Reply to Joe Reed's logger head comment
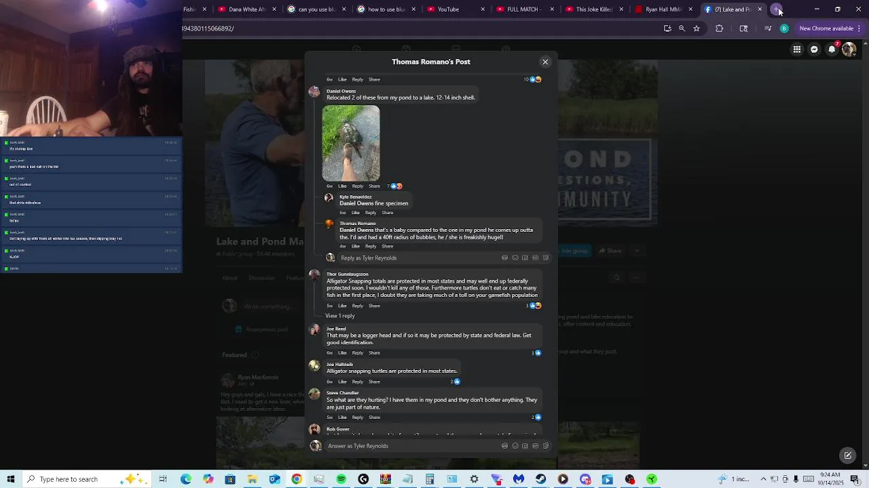 358,352
